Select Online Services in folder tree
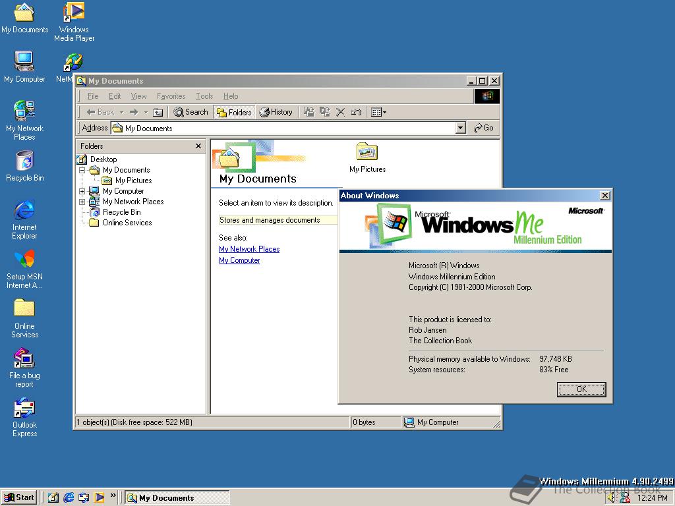This screenshot has height=506, width=675. tap(127, 223)
